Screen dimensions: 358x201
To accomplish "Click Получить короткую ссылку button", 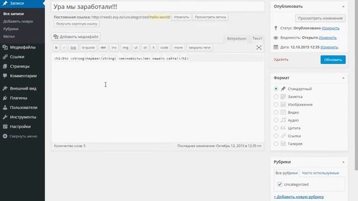I will [77, 23].
